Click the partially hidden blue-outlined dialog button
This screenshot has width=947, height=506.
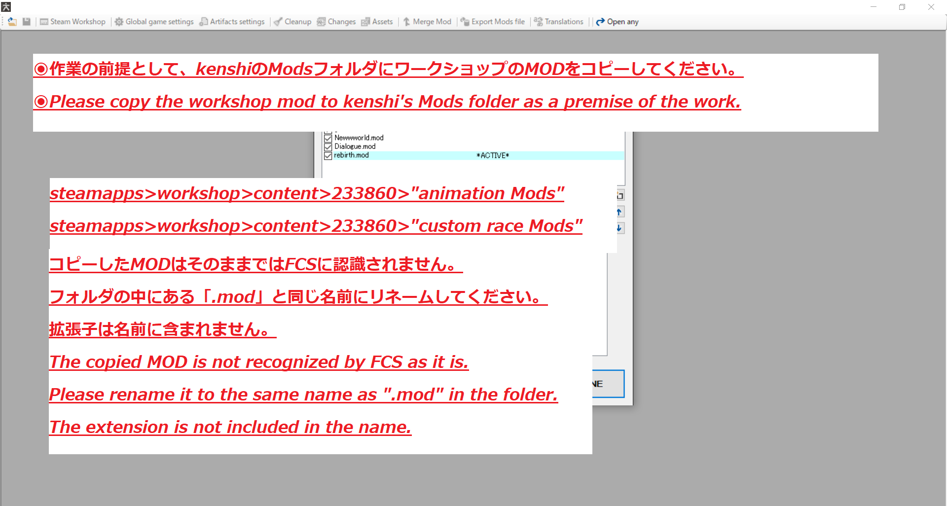pyautogui.click(x=608, y=384)
